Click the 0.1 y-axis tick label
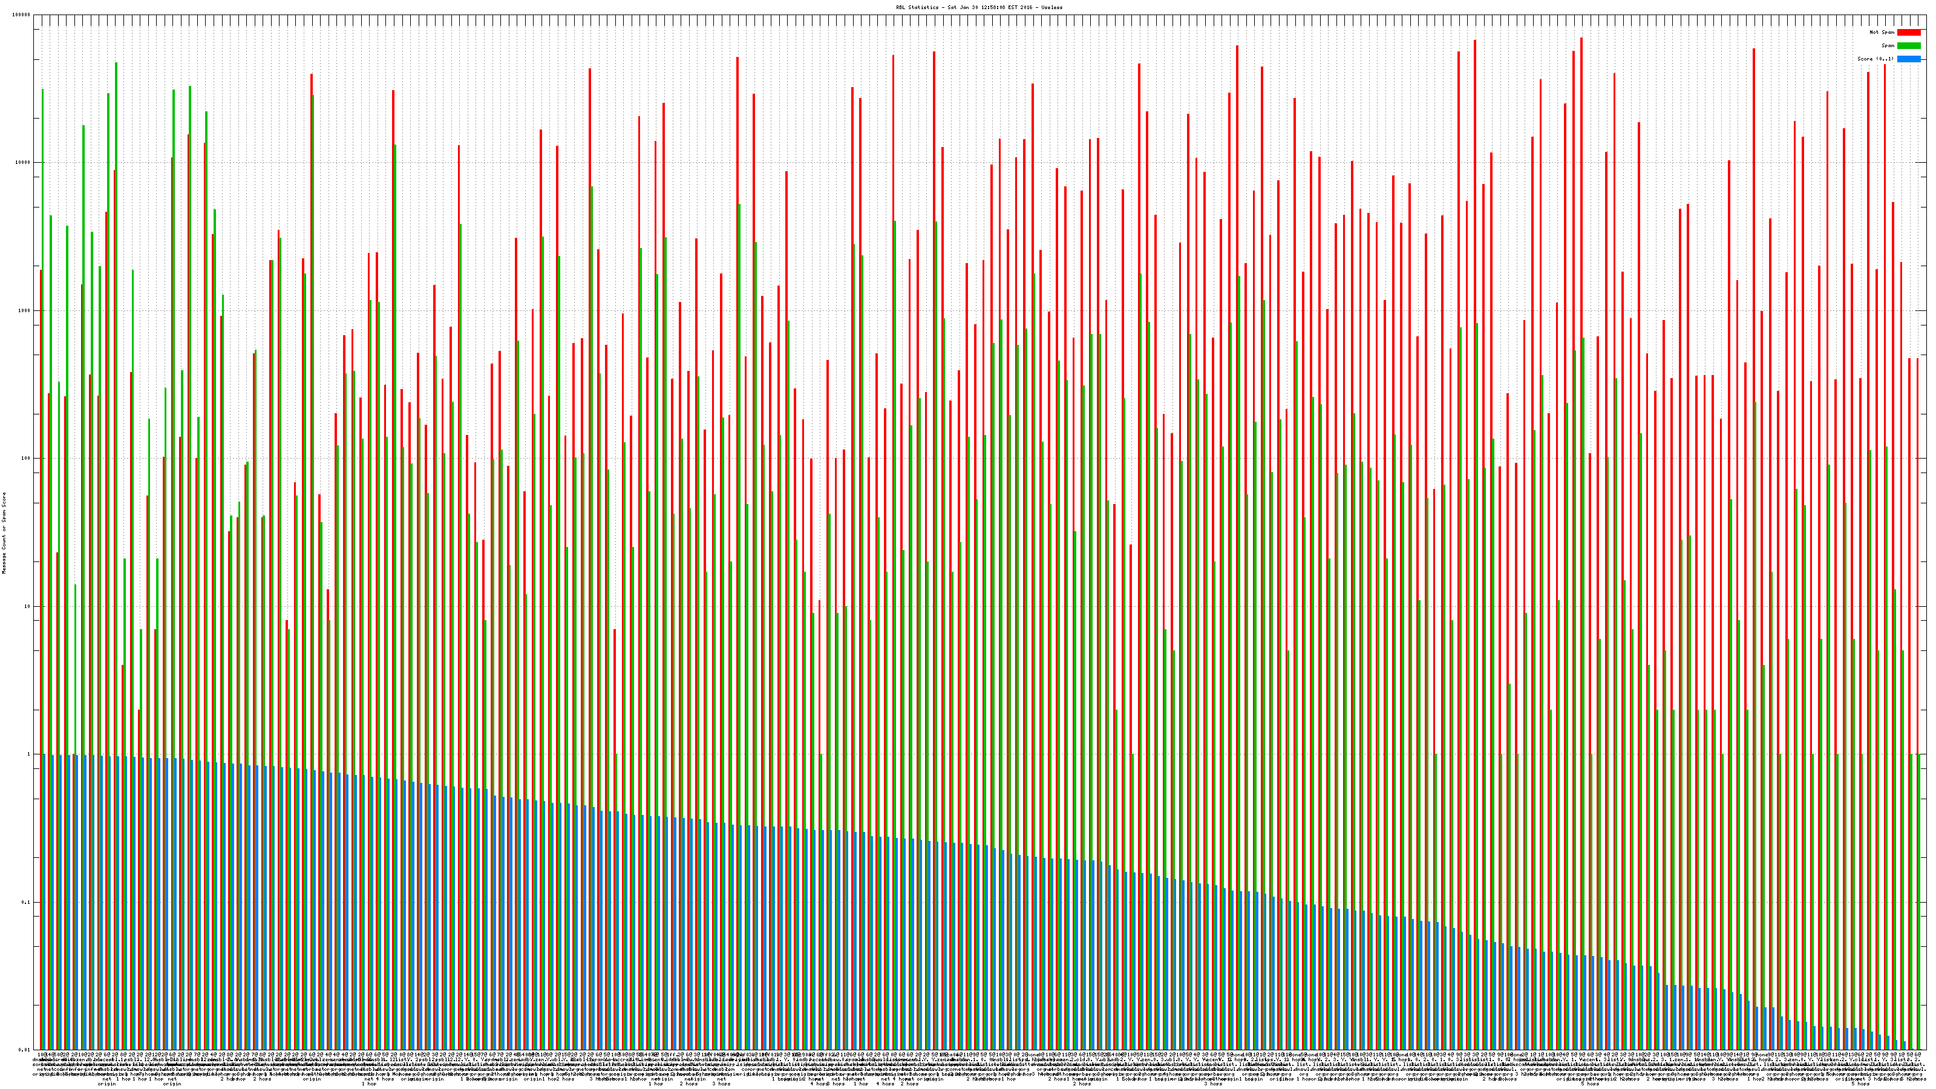Image resolution: width=1936 pixels, height=1089 pixels. pyautogui.click(x=26, y=903)
